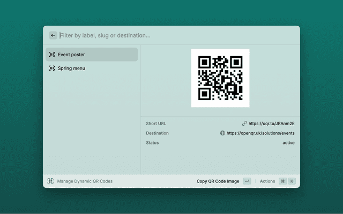
Task: Click the Manage Dynamic QR Codes icon
Action: pos(50,181)
